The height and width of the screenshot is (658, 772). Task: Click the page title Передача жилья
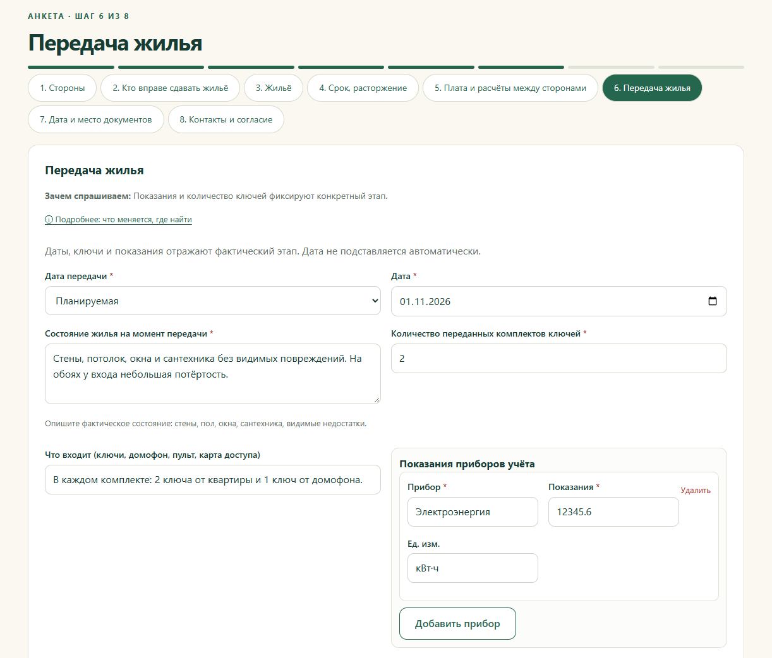pyautogui.click(x=115, y=44)
